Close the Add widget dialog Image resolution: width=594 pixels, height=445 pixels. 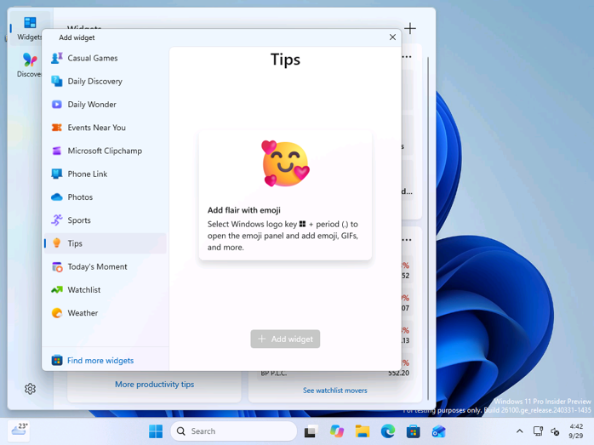392,37
